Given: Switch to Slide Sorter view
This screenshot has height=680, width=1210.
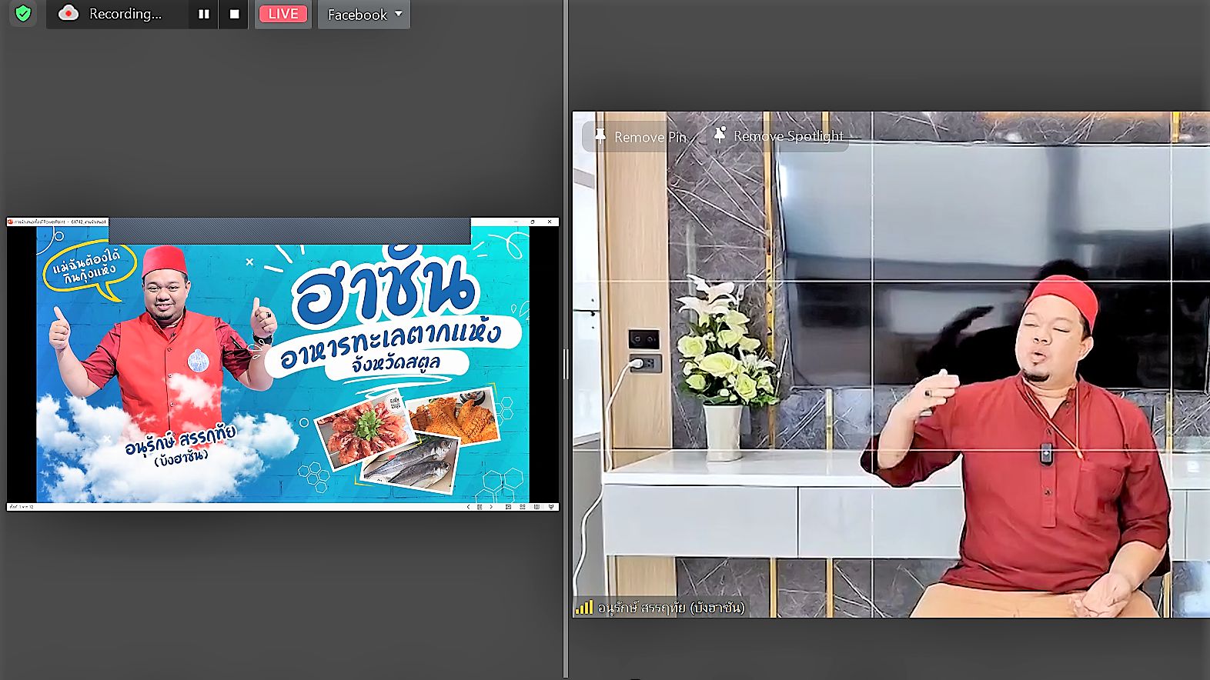Looking at the screenshot, I should coord(523,507).
